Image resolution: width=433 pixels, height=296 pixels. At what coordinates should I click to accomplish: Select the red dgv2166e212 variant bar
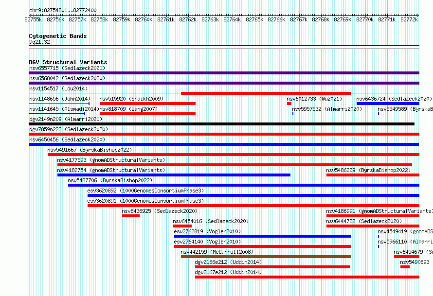272,267
